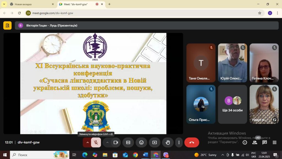Bookmark this page with star icon
Screen dimensions: 282x159
tap(259, 13)
